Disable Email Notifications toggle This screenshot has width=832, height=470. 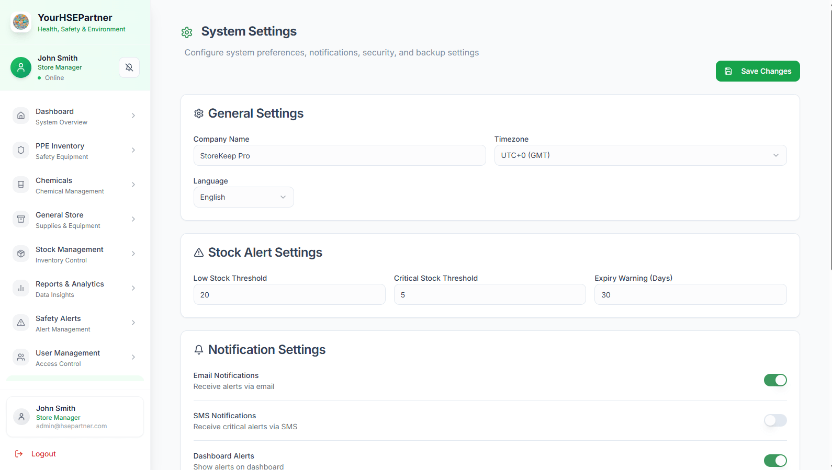point(775,380)
